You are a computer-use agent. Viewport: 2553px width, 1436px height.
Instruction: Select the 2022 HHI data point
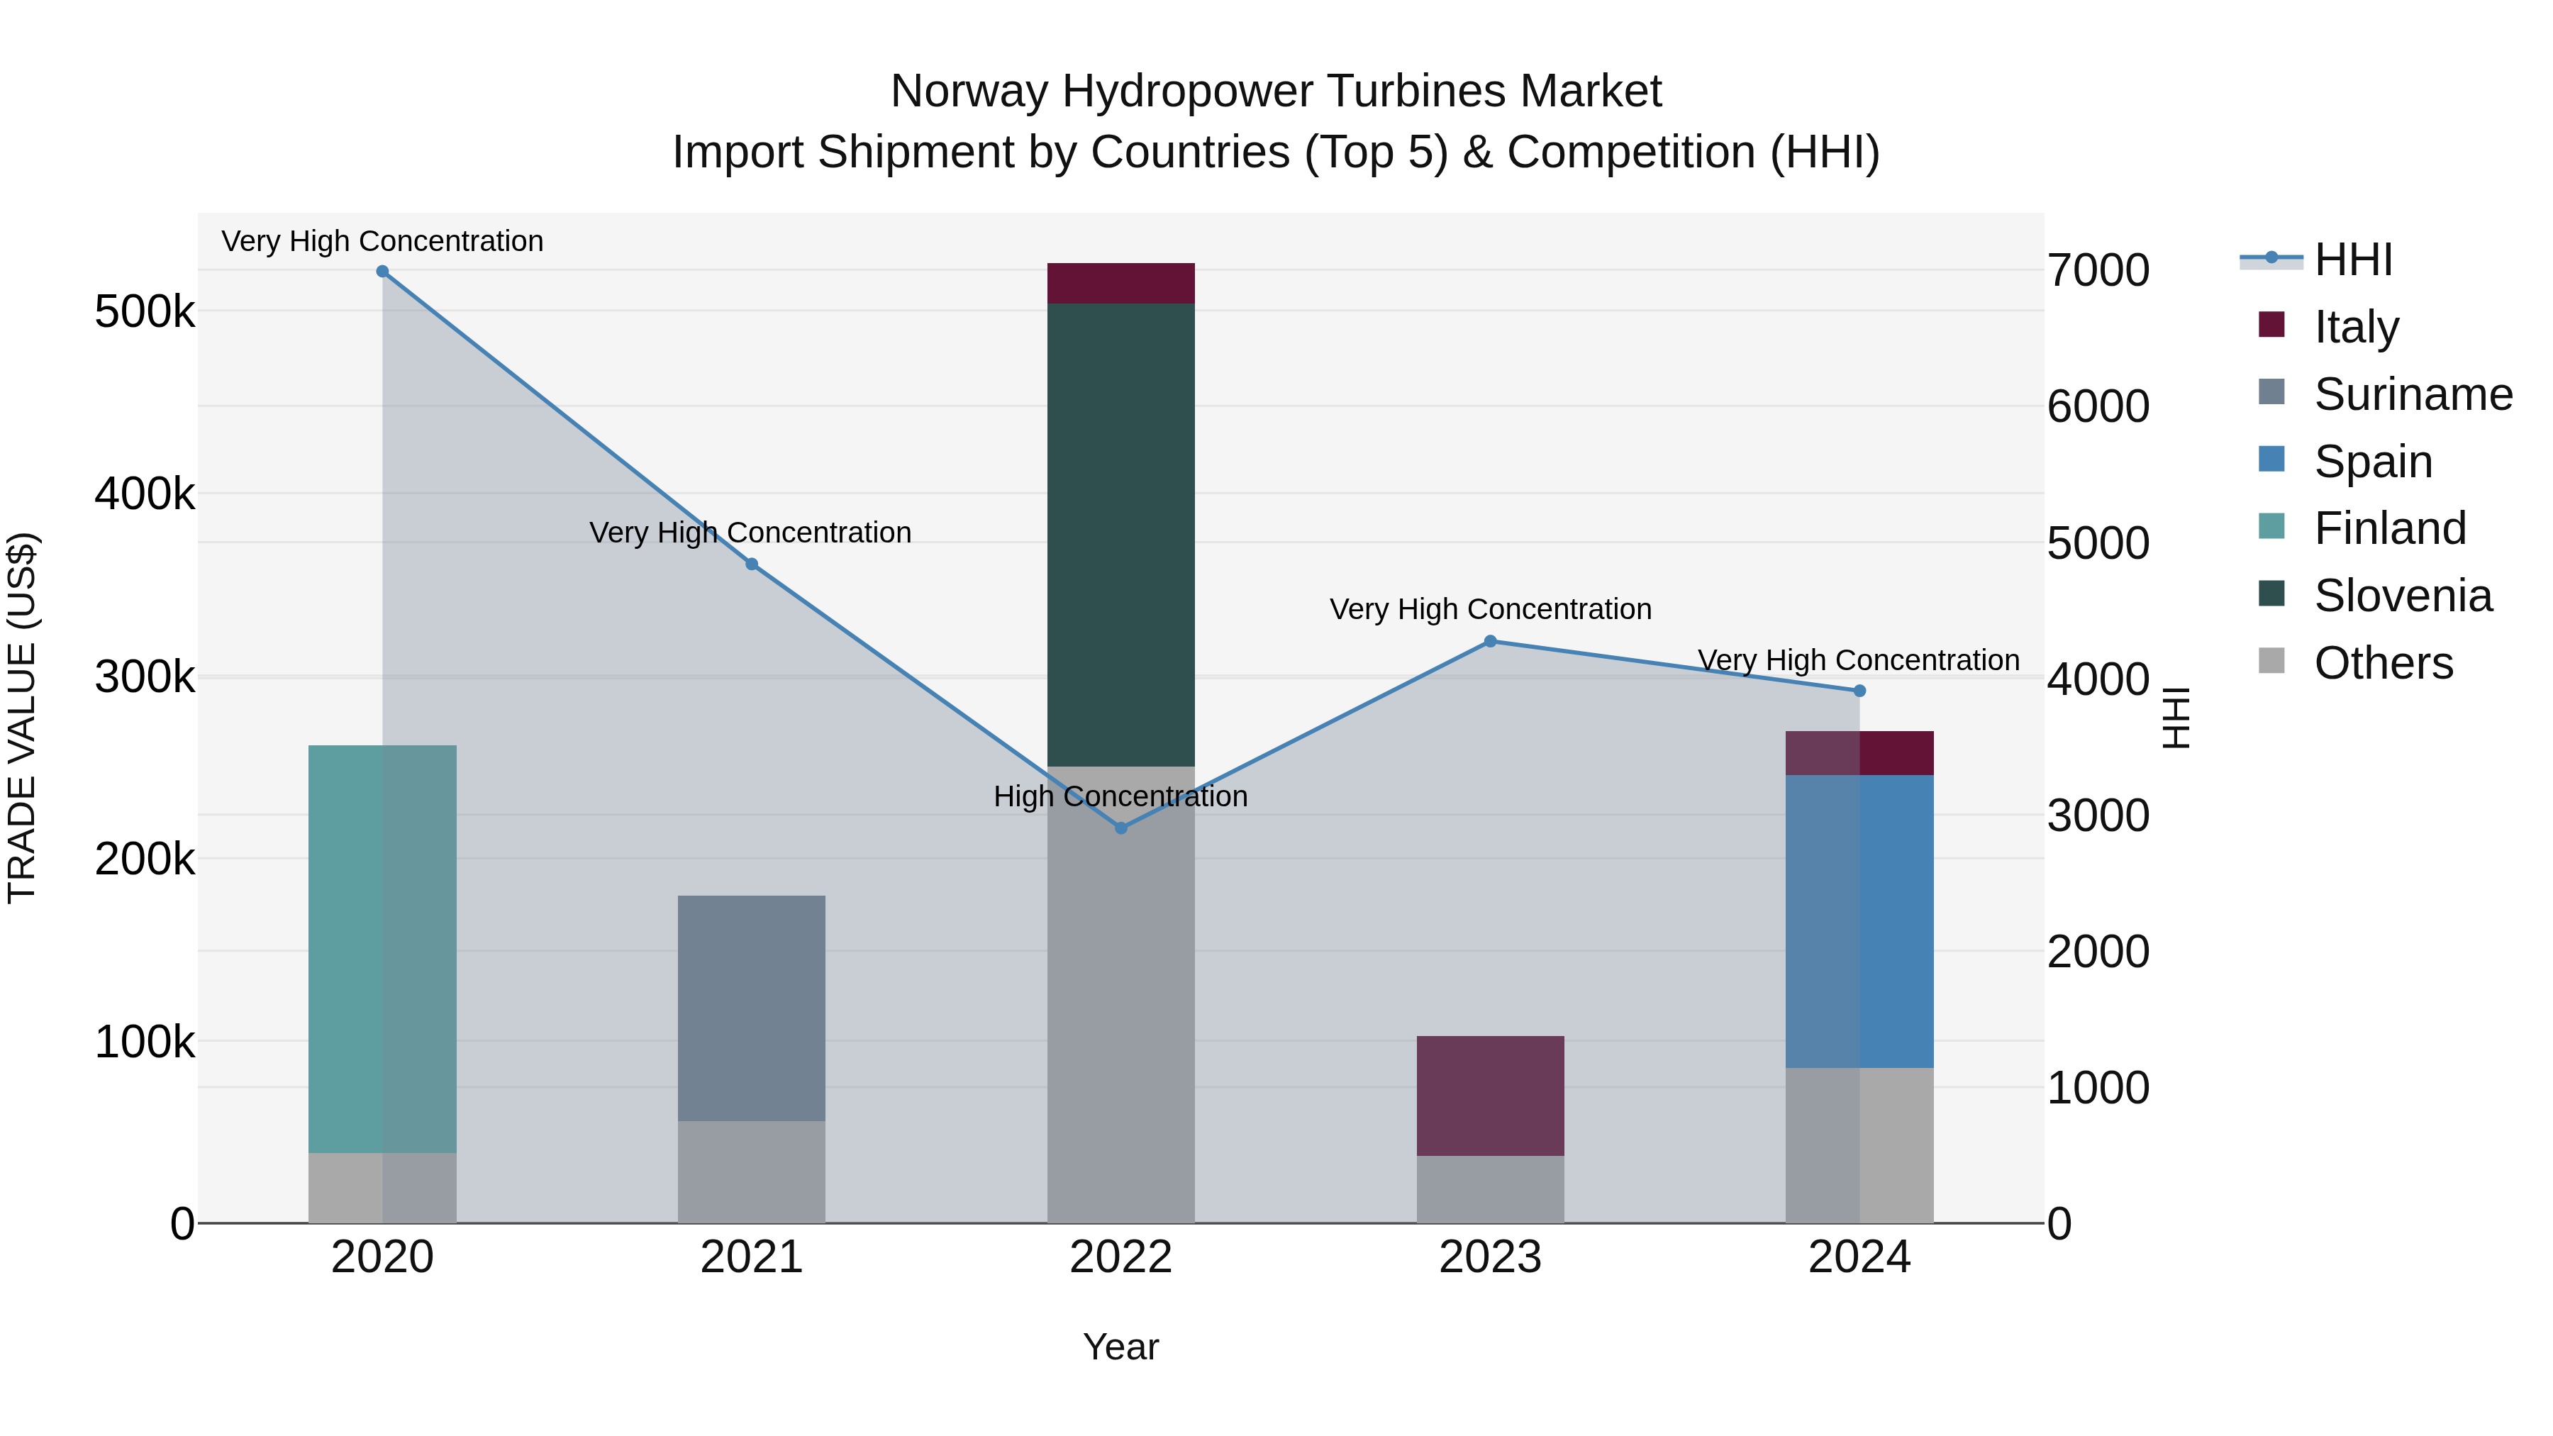click(1121, 828)
